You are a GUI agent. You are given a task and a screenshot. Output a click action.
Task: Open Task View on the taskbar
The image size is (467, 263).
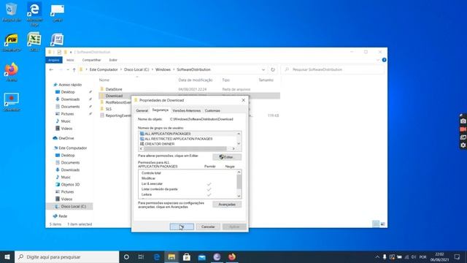(141, 256)
